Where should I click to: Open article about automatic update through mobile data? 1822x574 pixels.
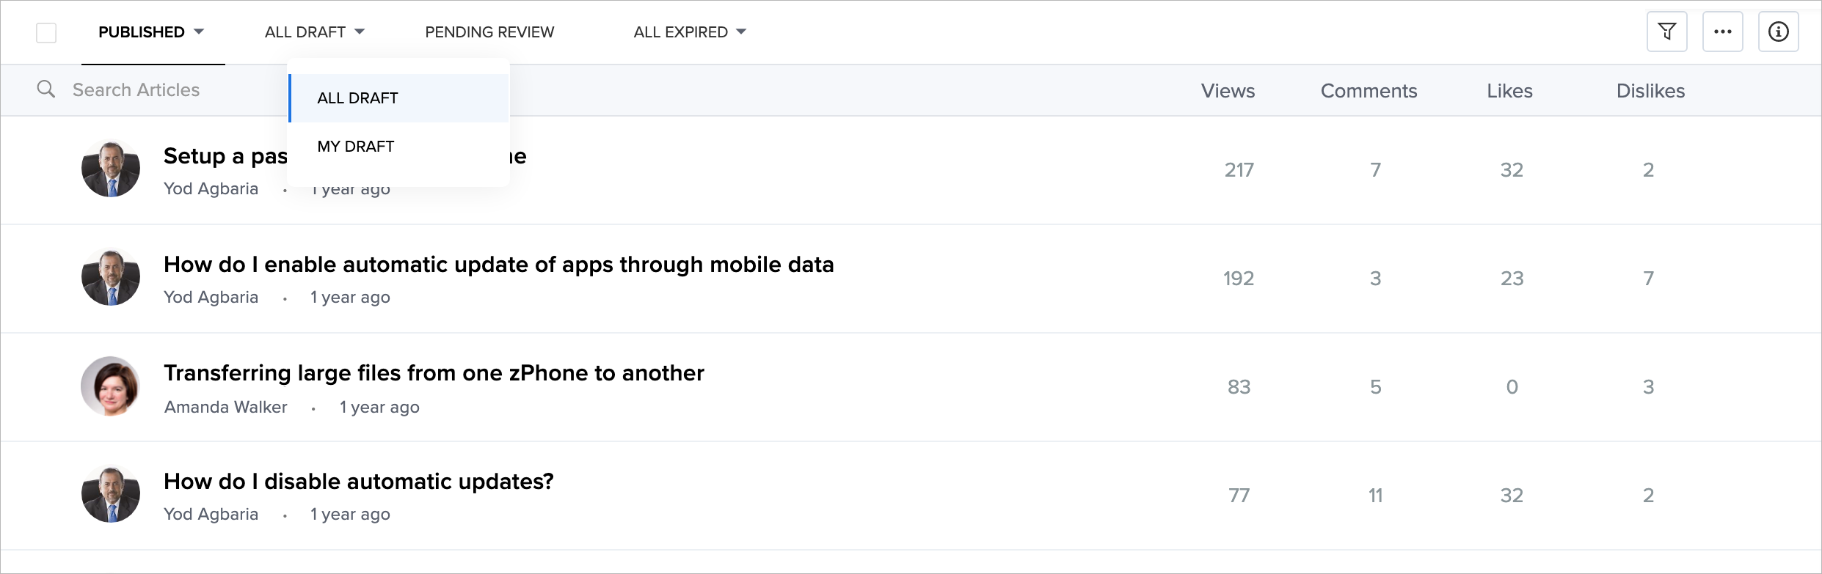click(498, 265)
